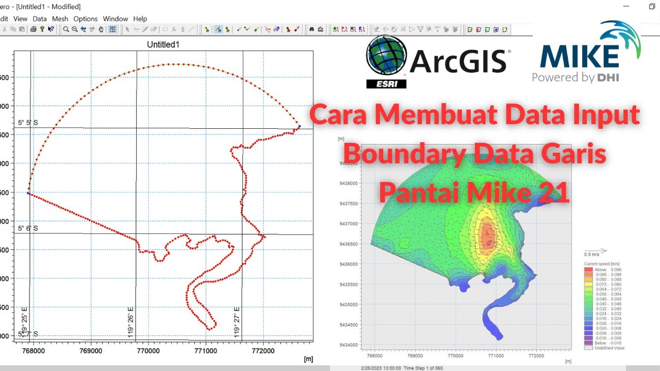
Task: Click the context help arrow-question icon
Action: 51,29
